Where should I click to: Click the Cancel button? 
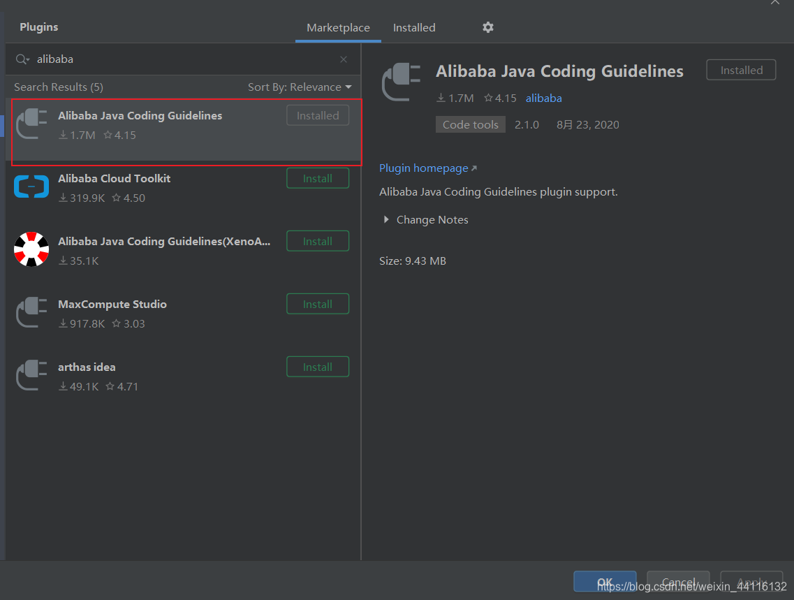click(x=678, y=581)
